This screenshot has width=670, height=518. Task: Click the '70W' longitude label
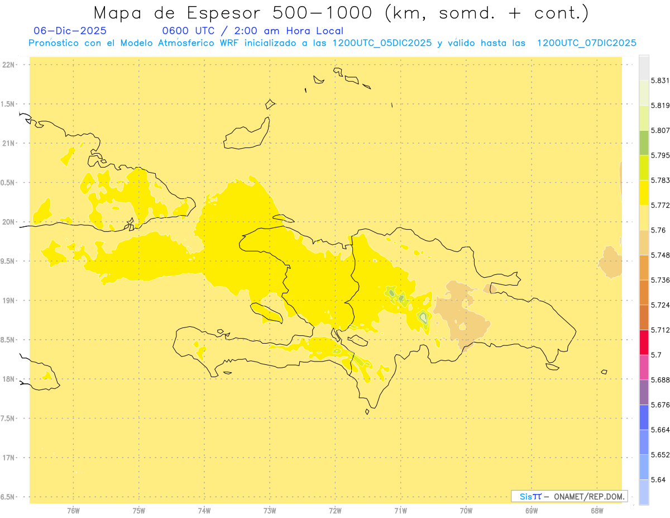(466, 510)
